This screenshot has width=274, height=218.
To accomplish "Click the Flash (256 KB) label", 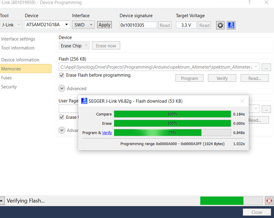I will pyautogui.click(x=72, y=59).
